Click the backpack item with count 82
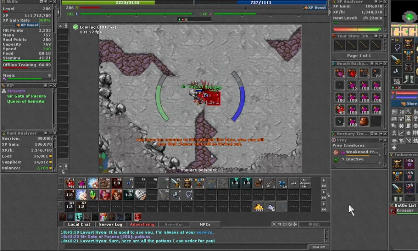 pos(376,73)
